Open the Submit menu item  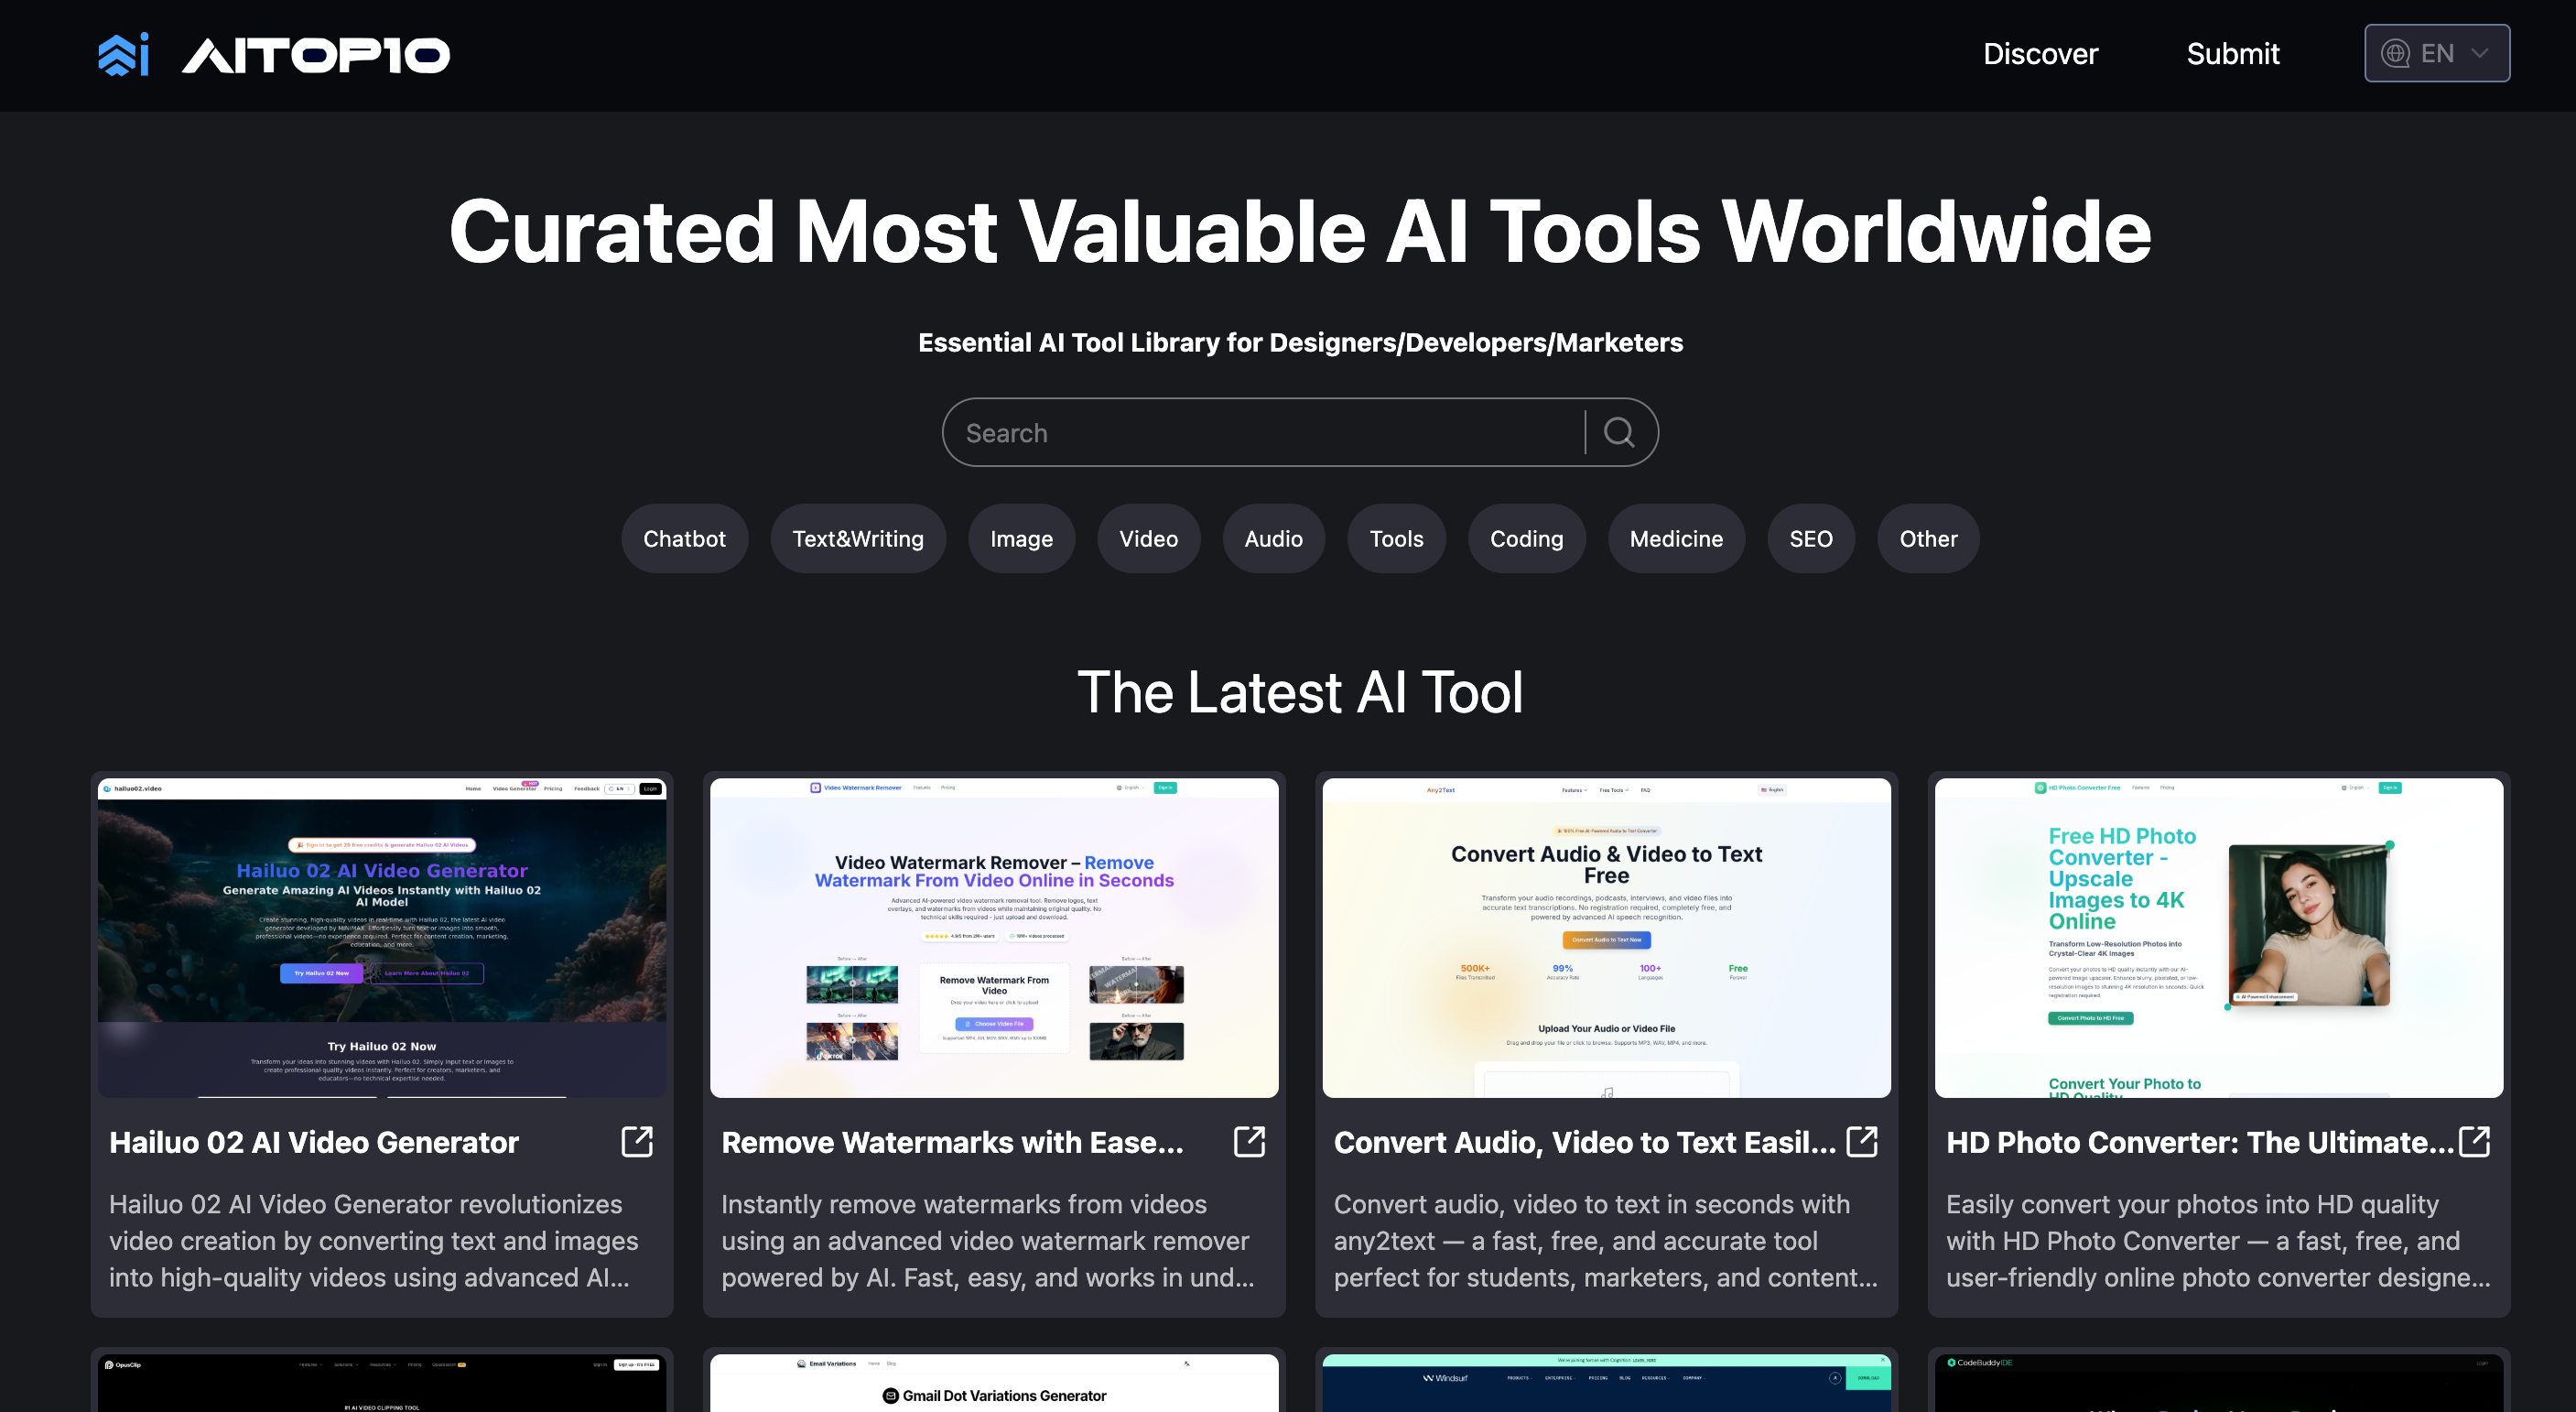click(x=2232, y=54)
